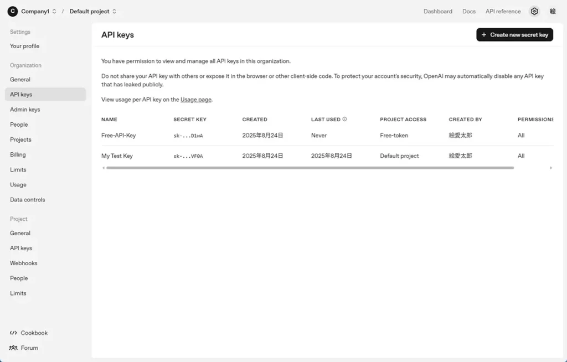Viewport: 567px width, 362px height.
Task: Open API reference in the header
Action: coord(503,12)
